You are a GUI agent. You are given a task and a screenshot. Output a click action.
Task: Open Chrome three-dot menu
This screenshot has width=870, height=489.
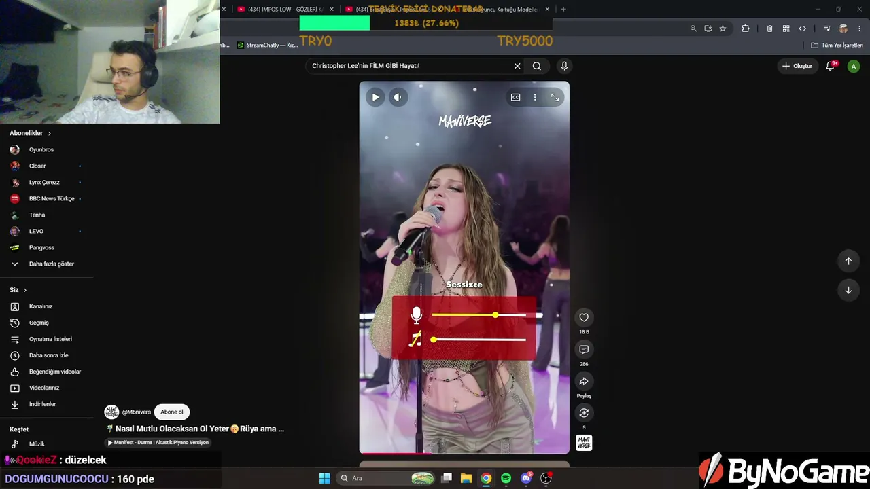pos(859,29)
